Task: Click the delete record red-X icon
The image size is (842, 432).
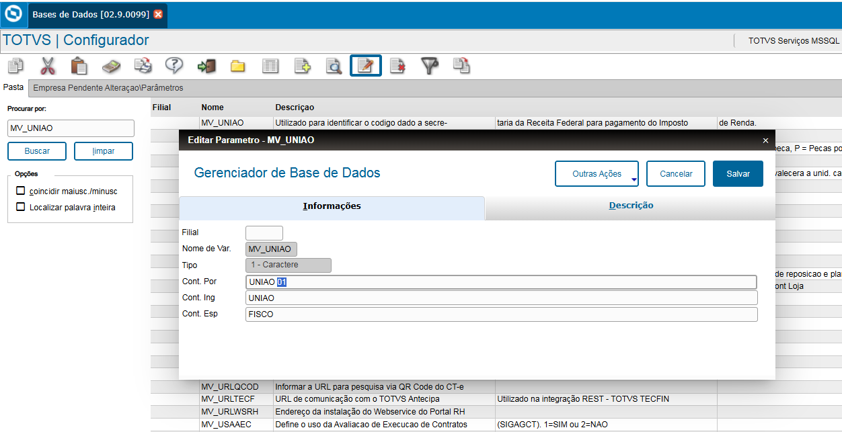Action: point(397,66)
